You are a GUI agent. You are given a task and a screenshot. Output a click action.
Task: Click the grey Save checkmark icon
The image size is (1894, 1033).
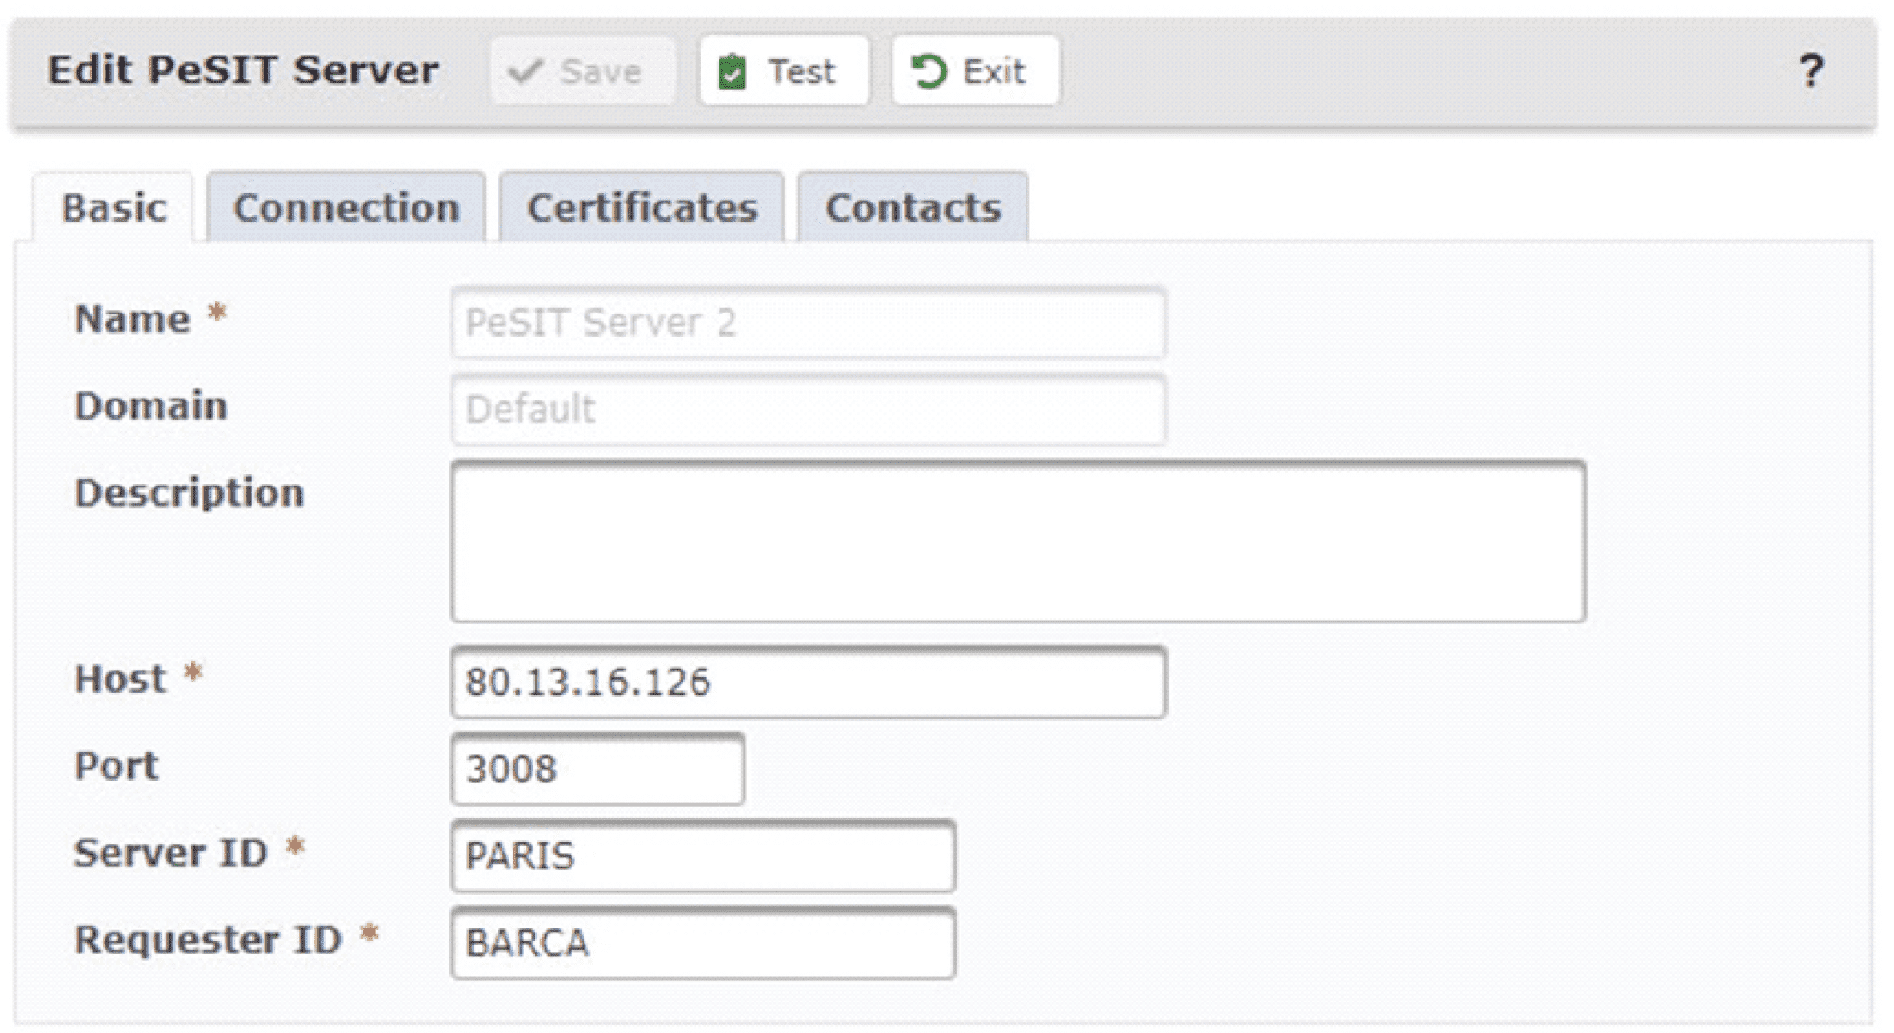coord(524,71)
